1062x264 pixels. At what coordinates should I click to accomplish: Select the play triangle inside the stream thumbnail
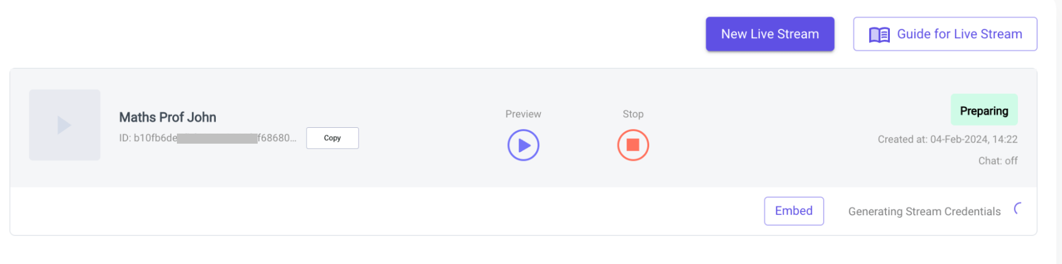(x=64, y=125)
